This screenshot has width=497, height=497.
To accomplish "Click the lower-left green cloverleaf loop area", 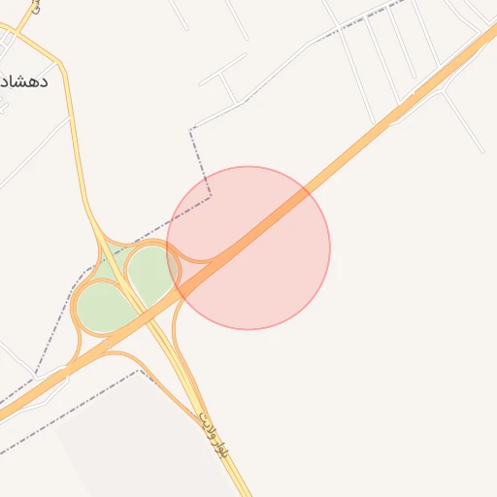I will click(x=104, y=308).
